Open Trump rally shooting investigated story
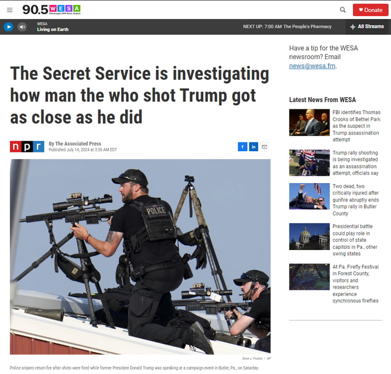 tap(355, 162)
